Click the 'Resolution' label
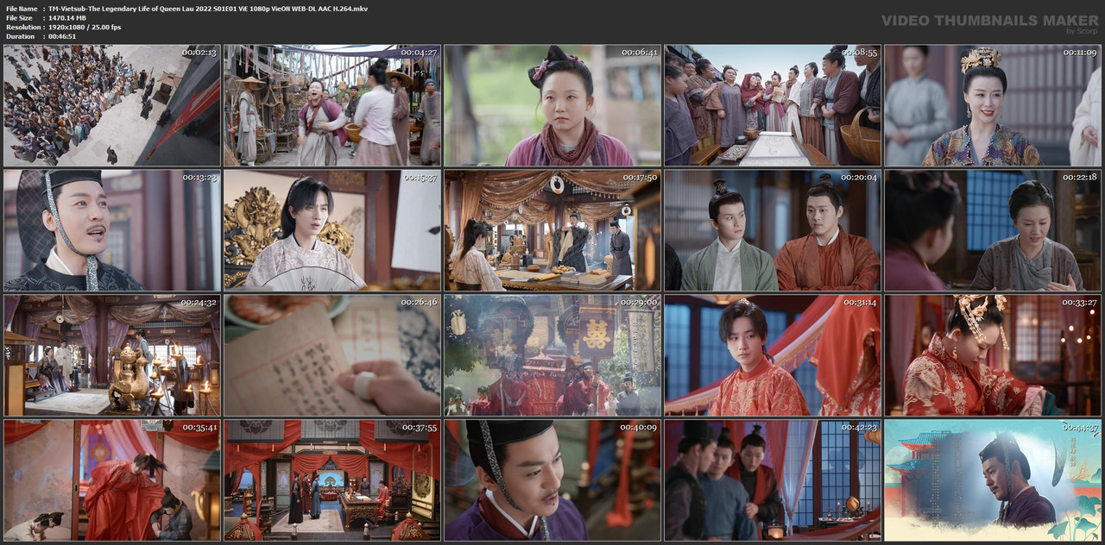 tap(22, 27)
